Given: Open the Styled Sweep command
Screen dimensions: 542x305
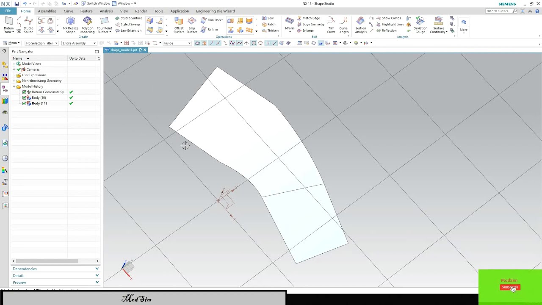Looking at the screenshot, I should (127, 24).
